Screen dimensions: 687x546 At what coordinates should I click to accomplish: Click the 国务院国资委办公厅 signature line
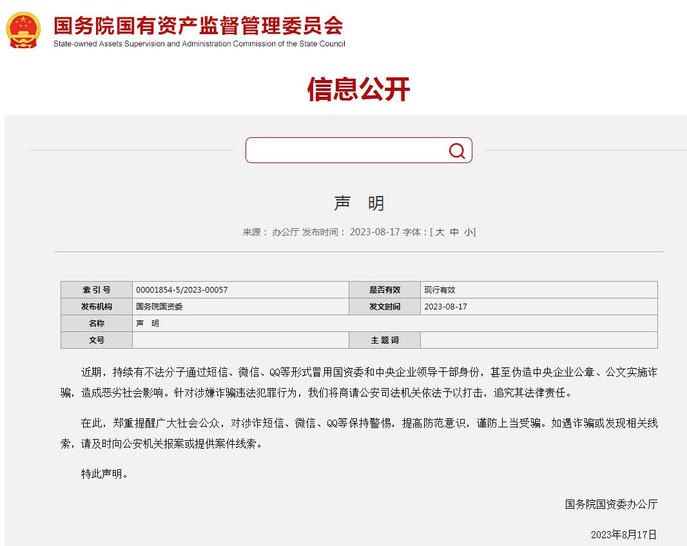[x=611, y=504]
